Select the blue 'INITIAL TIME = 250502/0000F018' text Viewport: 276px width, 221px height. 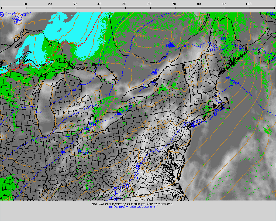click(132, 207)
